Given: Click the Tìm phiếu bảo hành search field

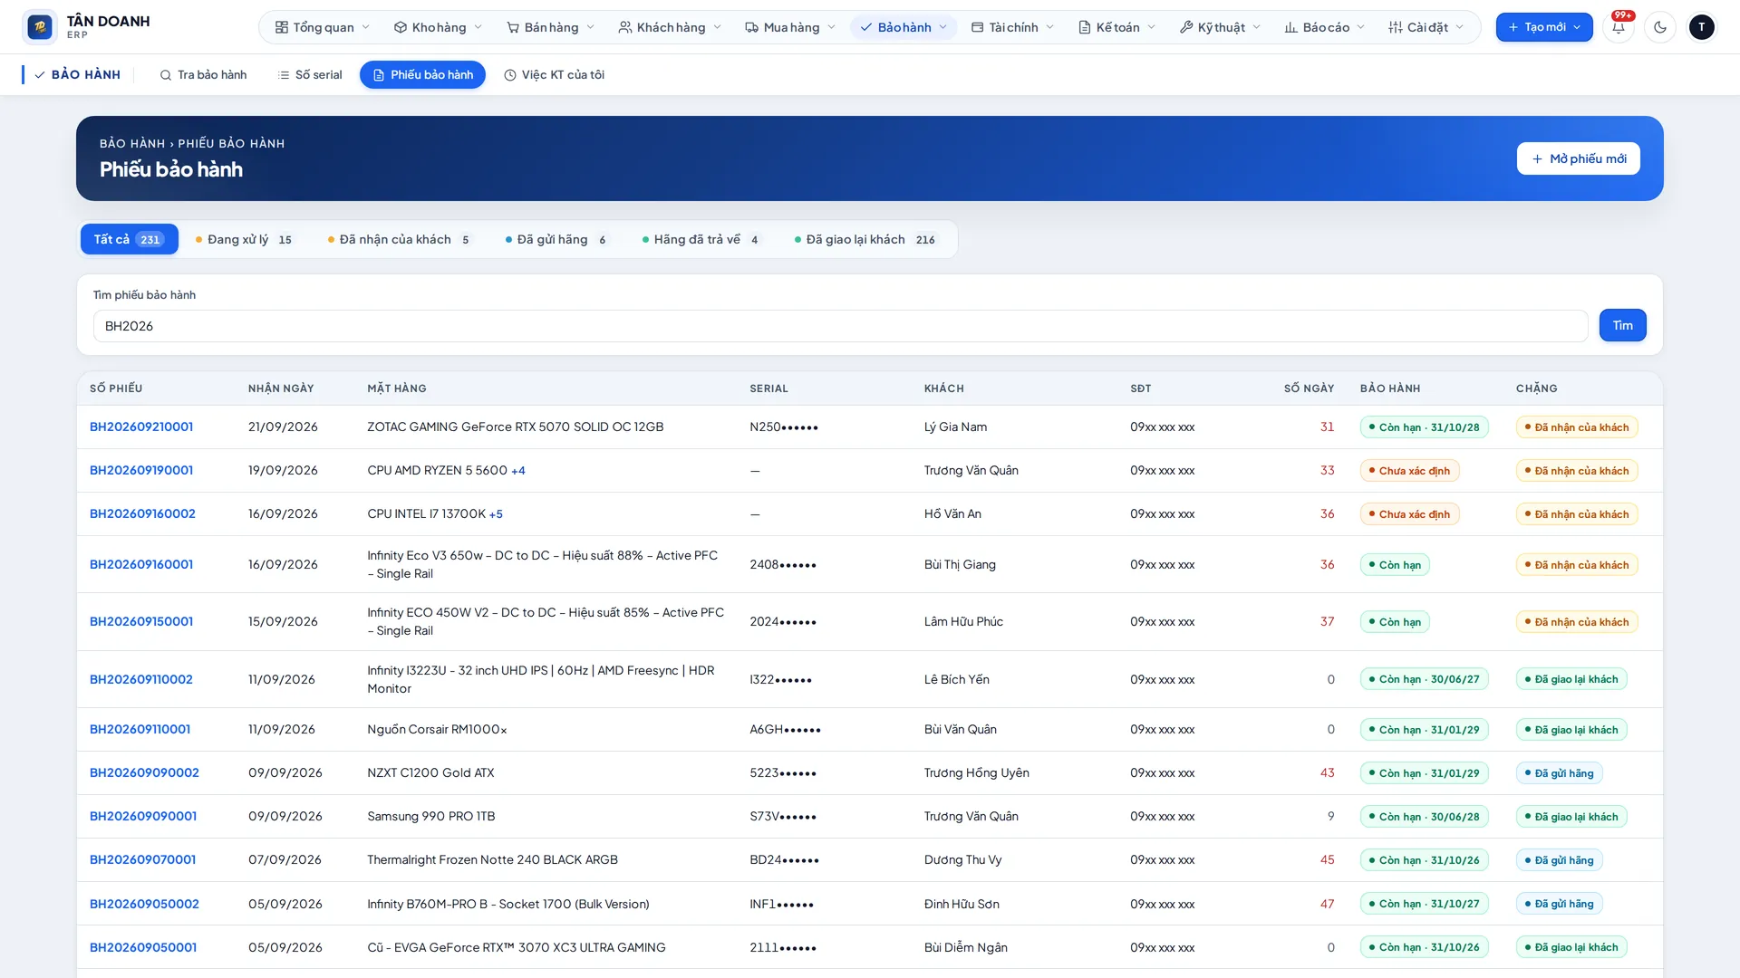Looking at the screenshot, I should (x=840, y=326).
